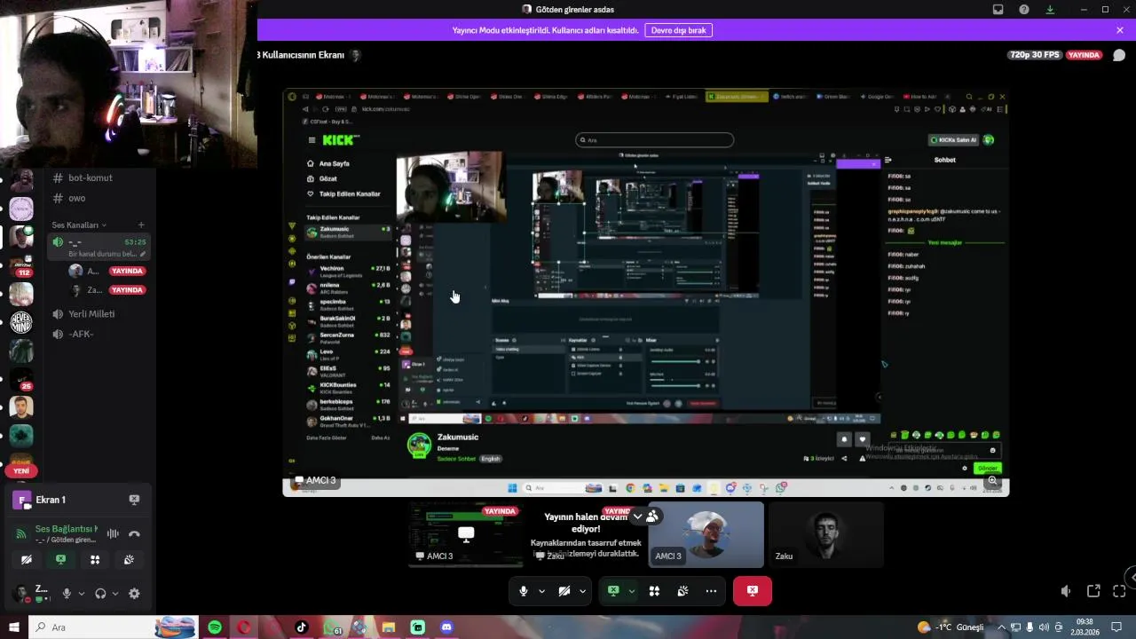Open activities in the call control bar
The image size is (1136, 639).
click(x=654, y=591)
